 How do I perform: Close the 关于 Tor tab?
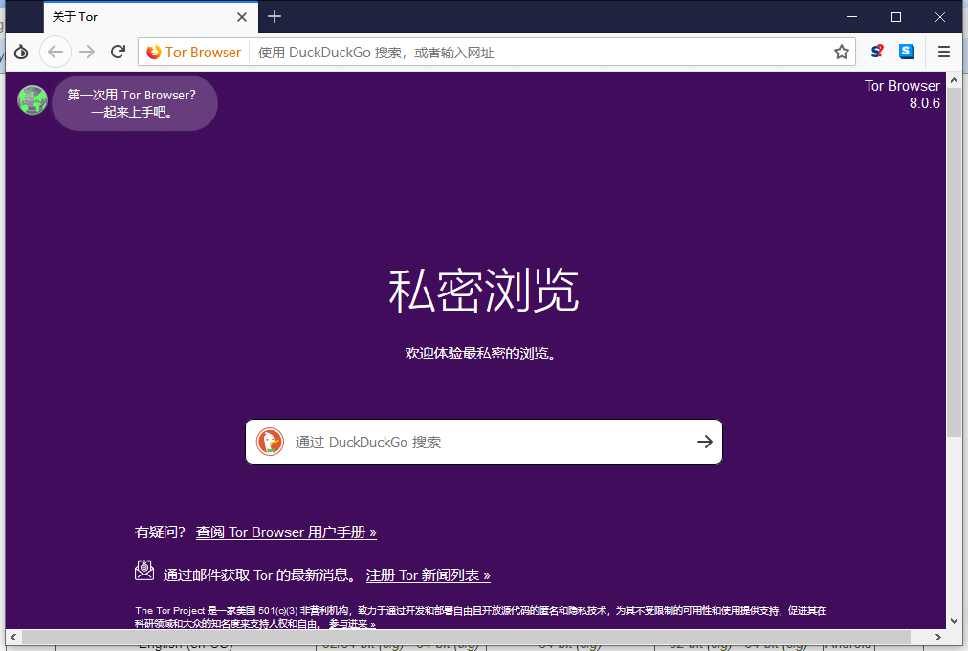pos(242,17)
